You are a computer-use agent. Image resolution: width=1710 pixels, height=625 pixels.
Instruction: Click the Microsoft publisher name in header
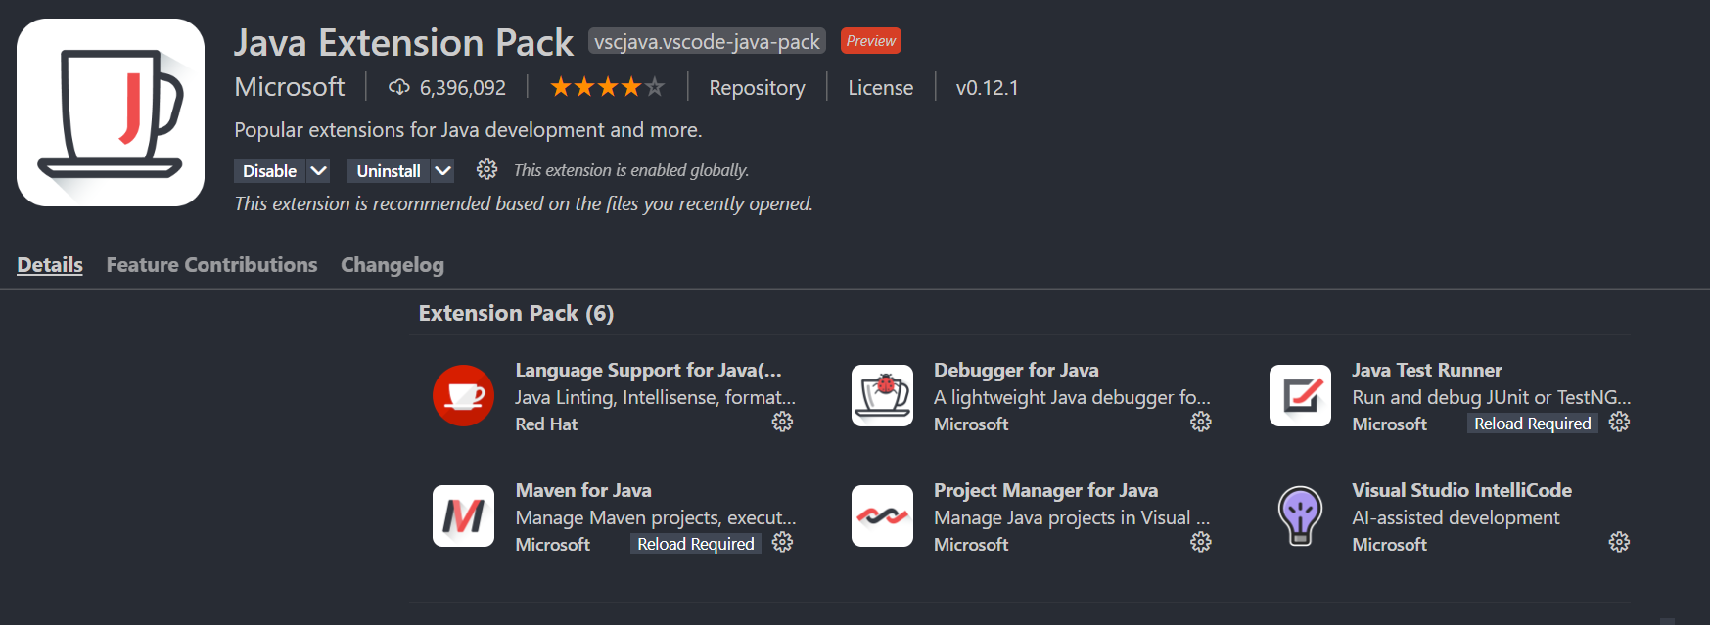290,87
